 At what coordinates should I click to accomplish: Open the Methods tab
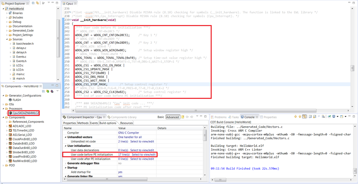tap(83, 123)
